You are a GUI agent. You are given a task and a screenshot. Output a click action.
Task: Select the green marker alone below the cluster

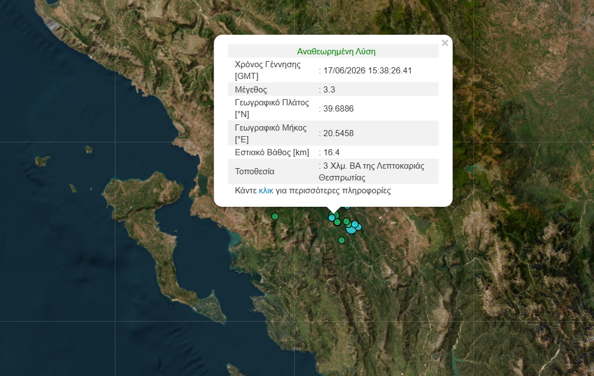pos(341,240)
